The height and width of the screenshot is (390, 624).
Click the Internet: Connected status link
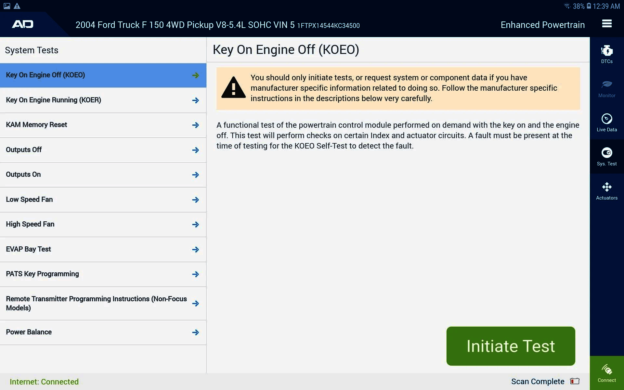coord(44,382)
